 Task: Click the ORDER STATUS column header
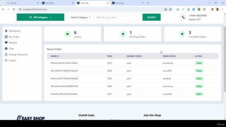169,56
